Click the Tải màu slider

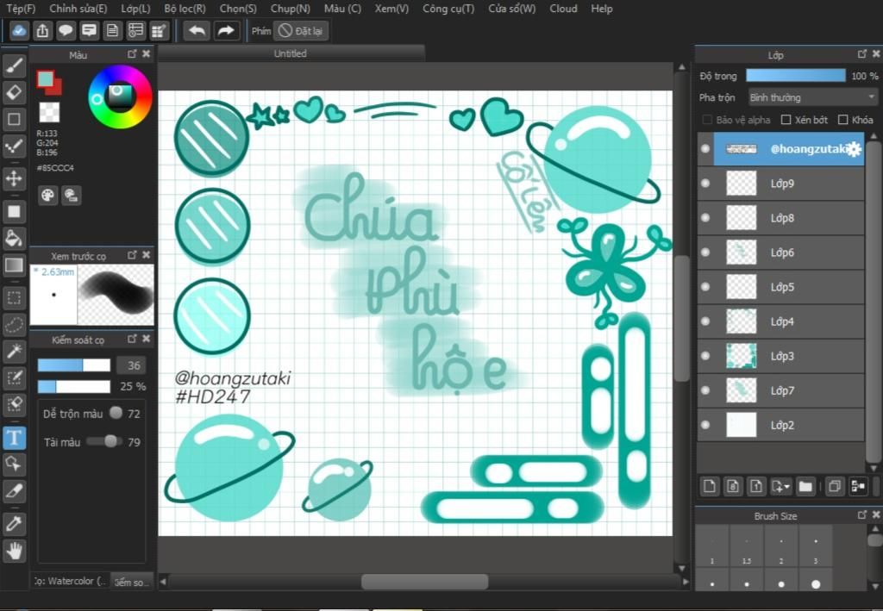point(104,441)
